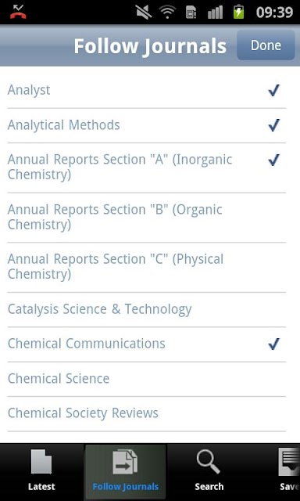Tap the missed call notification icon
This screenshot has width=300, height=501.
[x=18, y=12]
